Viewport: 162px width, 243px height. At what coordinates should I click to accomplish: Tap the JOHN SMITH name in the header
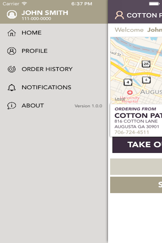click(45, 13)
